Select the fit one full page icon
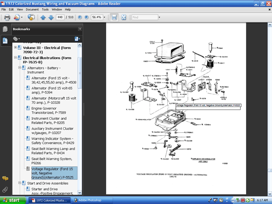 (124, 18)
